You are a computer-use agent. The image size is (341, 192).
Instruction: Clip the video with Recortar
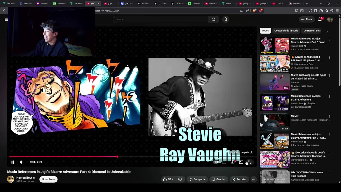point(239,179)
